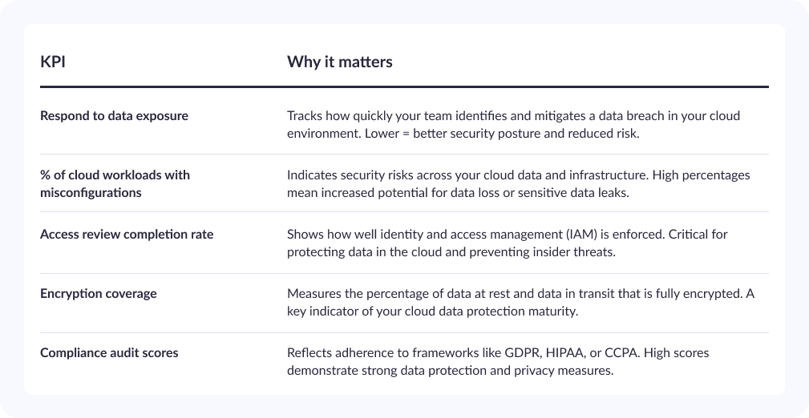Click the GDPR, HIPAA, or CCPA description

498,361
